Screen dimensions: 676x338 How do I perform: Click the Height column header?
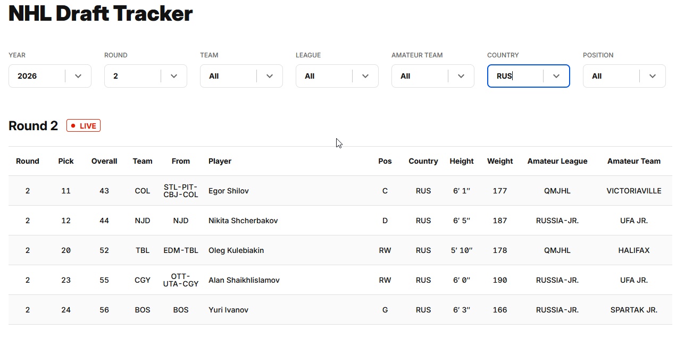[x=462, y=161]
